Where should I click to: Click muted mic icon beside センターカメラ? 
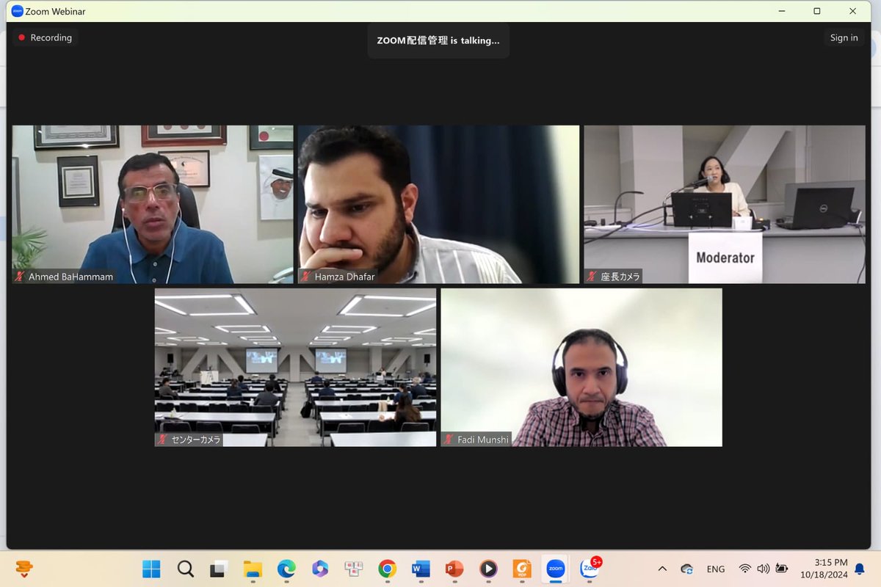163,440
